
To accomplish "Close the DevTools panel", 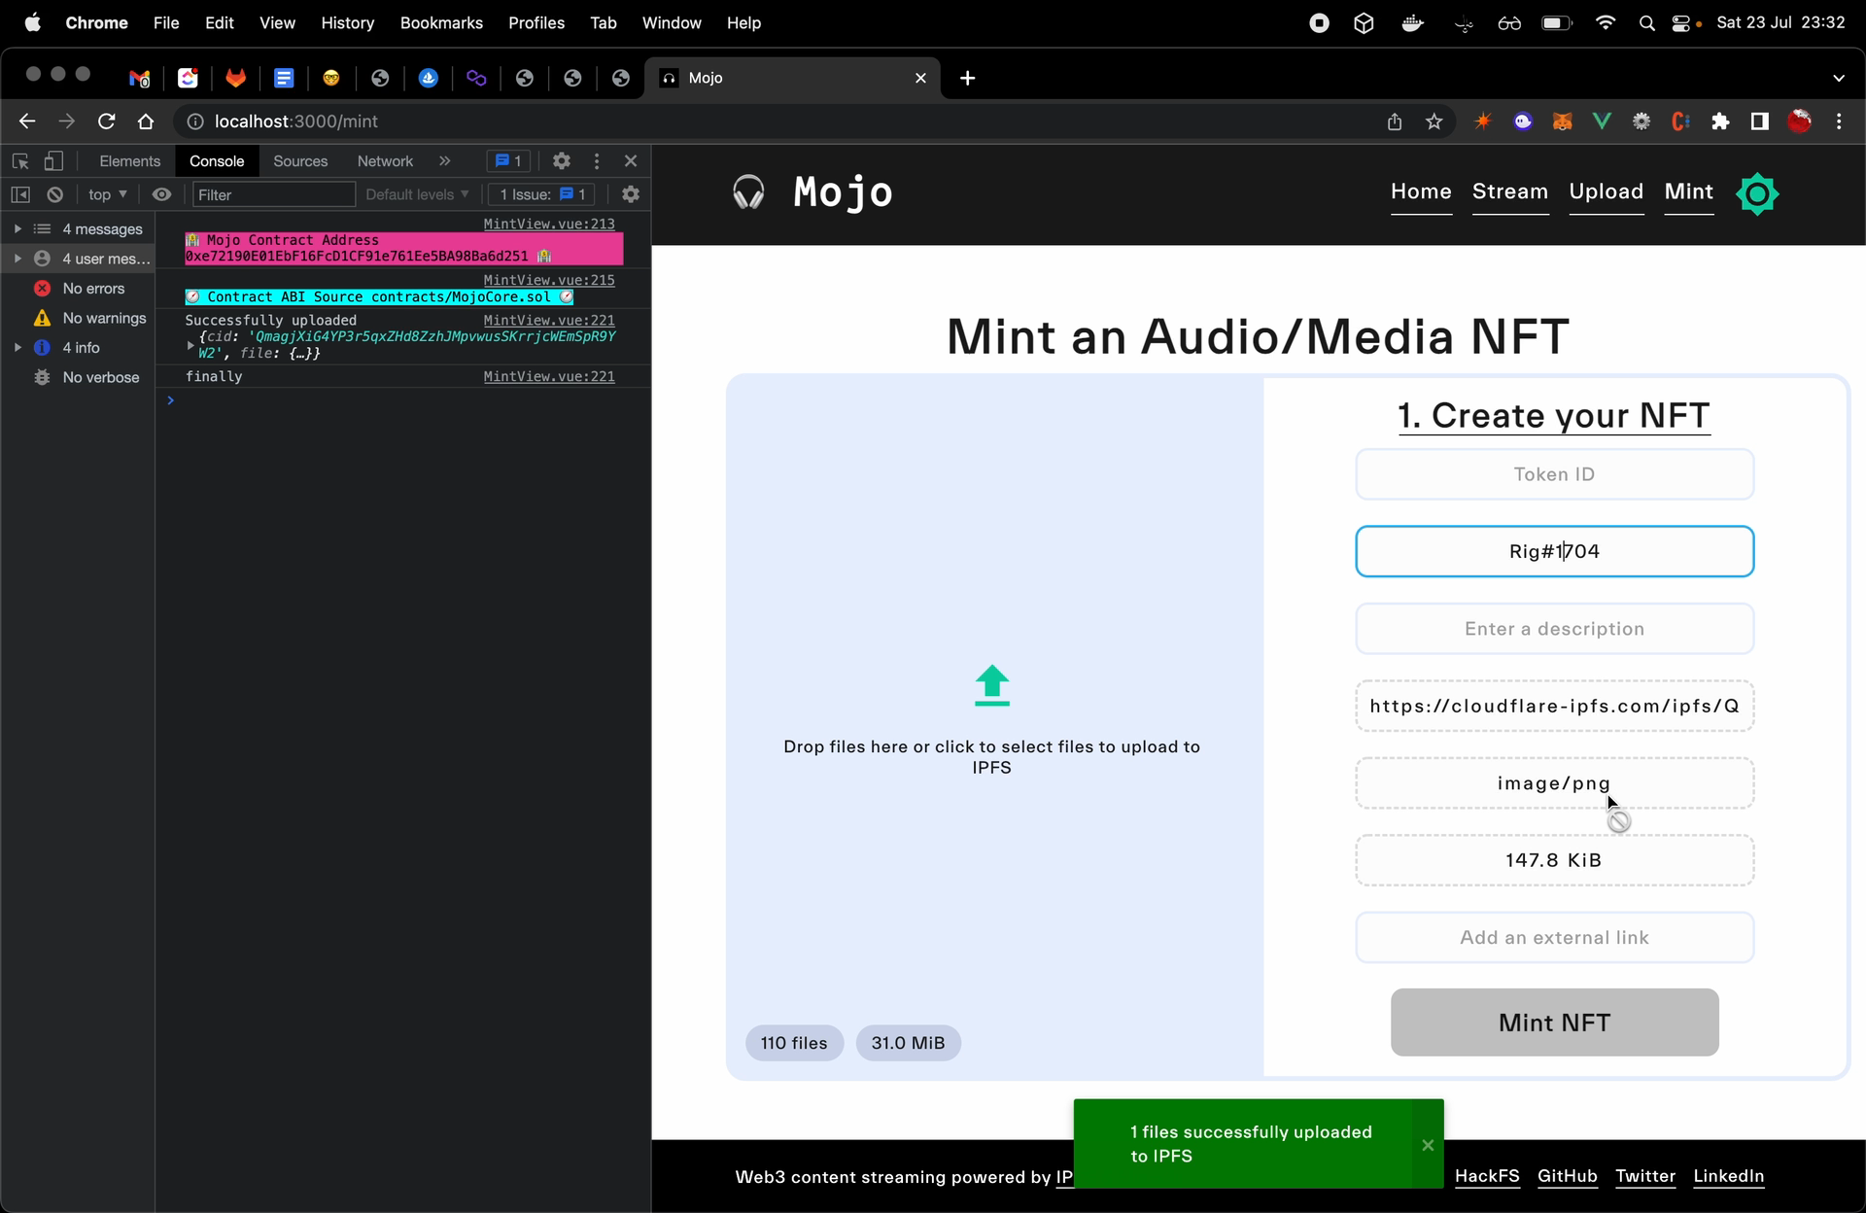I will click(631, 161).
